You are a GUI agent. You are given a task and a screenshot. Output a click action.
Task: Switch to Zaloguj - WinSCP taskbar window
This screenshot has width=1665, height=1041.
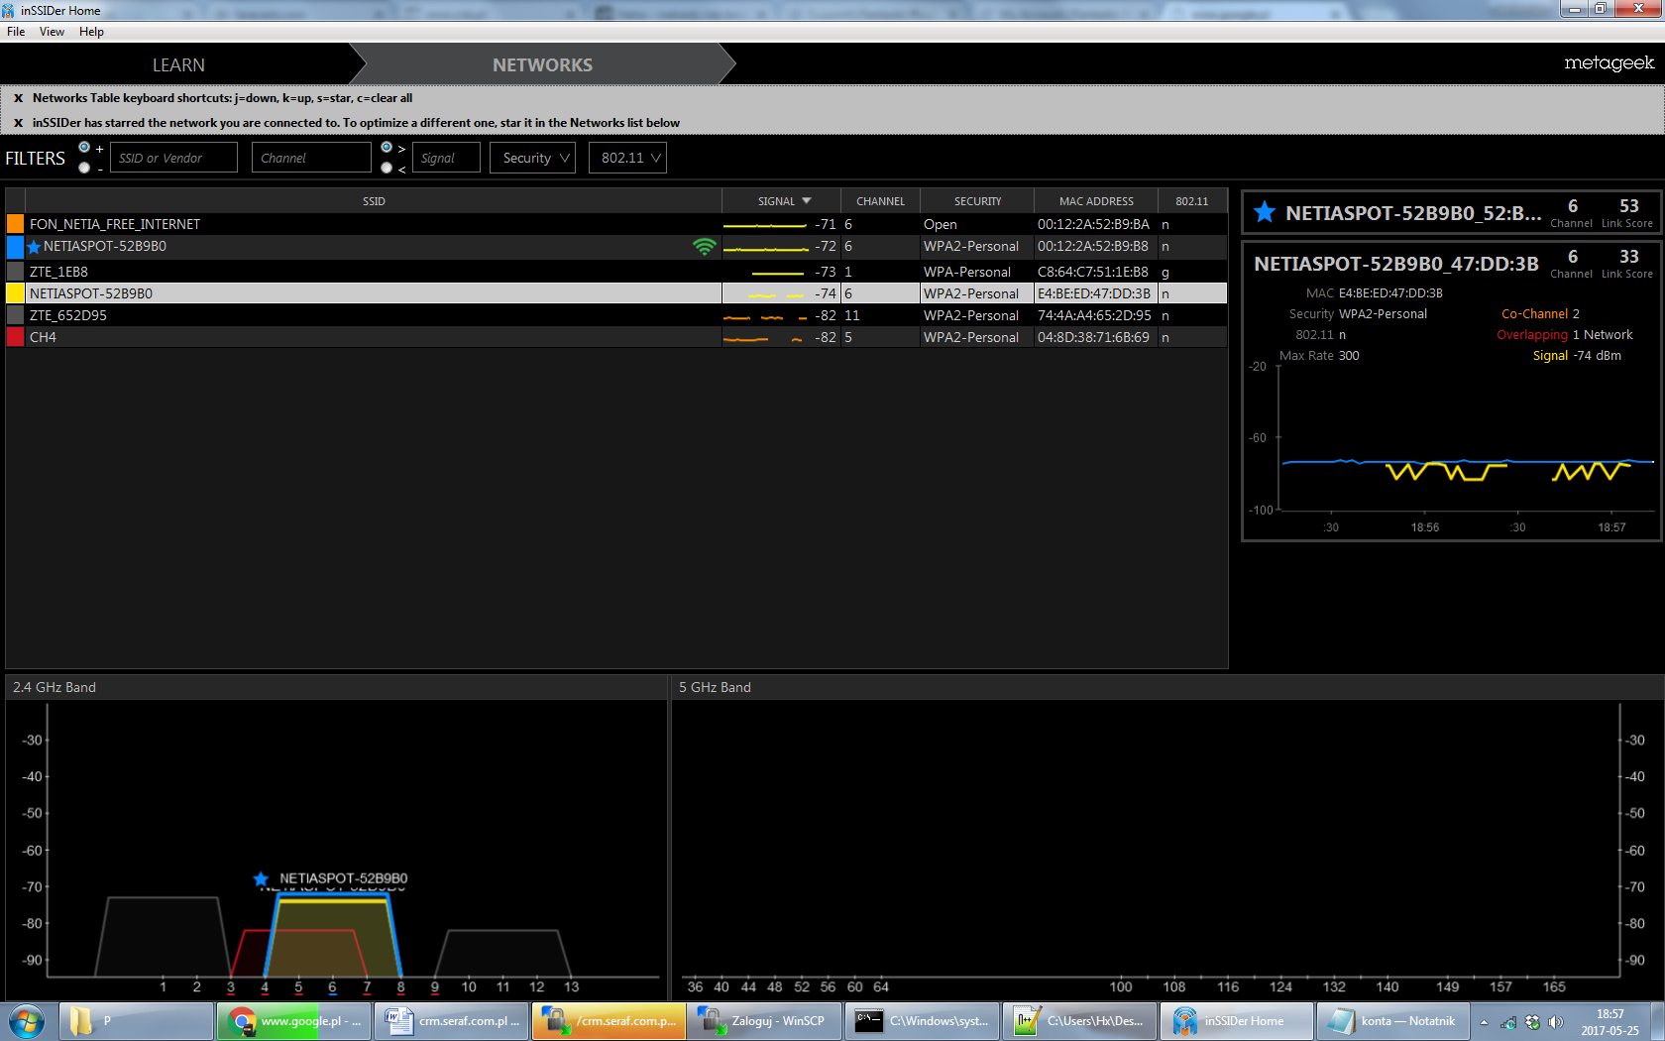pyautogui.click(x=765, y=1021)
